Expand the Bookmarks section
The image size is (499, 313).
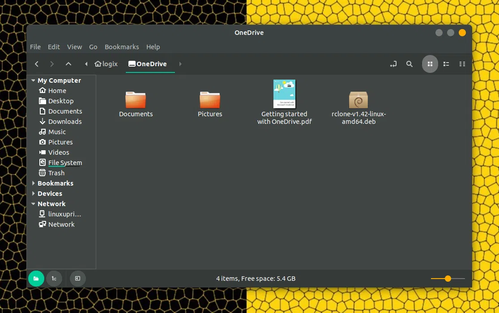point(33,183)
